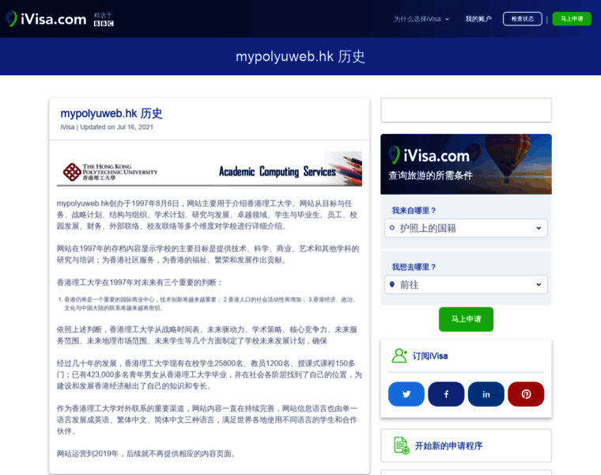Open 我的账户 account link
The width and height of the screenshot is (601, 475).
tap(478, 19)
